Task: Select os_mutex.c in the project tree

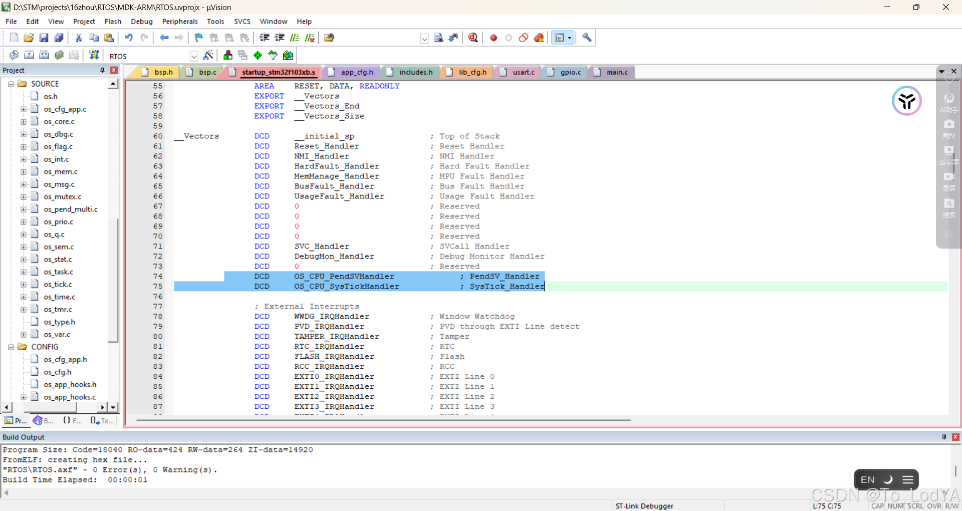Action: [x=62, y=196]
